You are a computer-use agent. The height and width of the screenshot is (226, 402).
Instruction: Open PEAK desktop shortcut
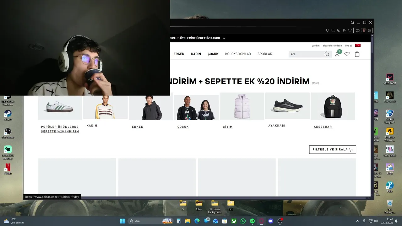390,169
